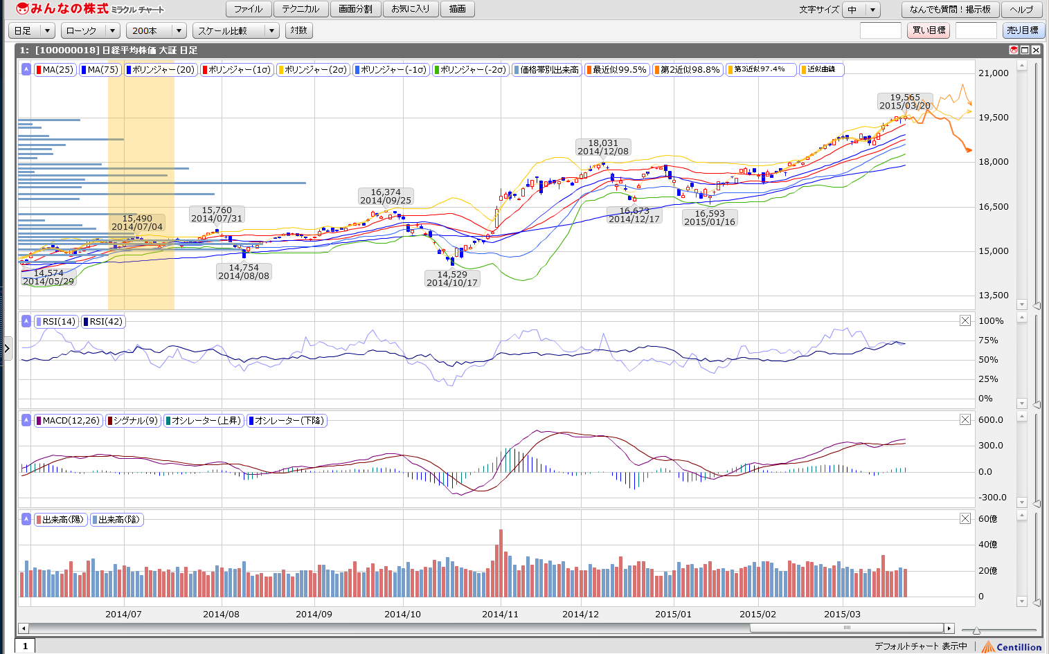Close the RSI indicator panel
Image resolution: width=1049 pixels, height=654 pixels.
(x=965, y=320)
